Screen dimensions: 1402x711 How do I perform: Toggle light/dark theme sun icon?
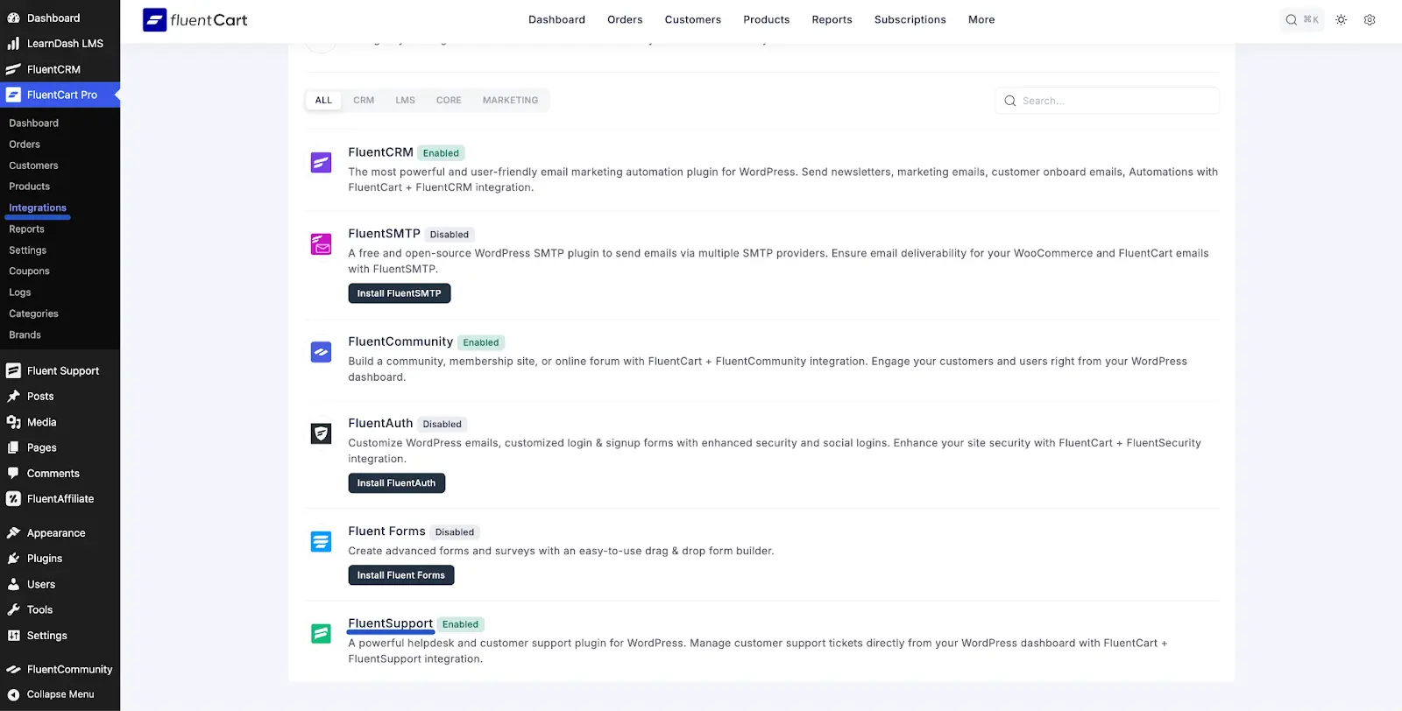coord(1341,19)
